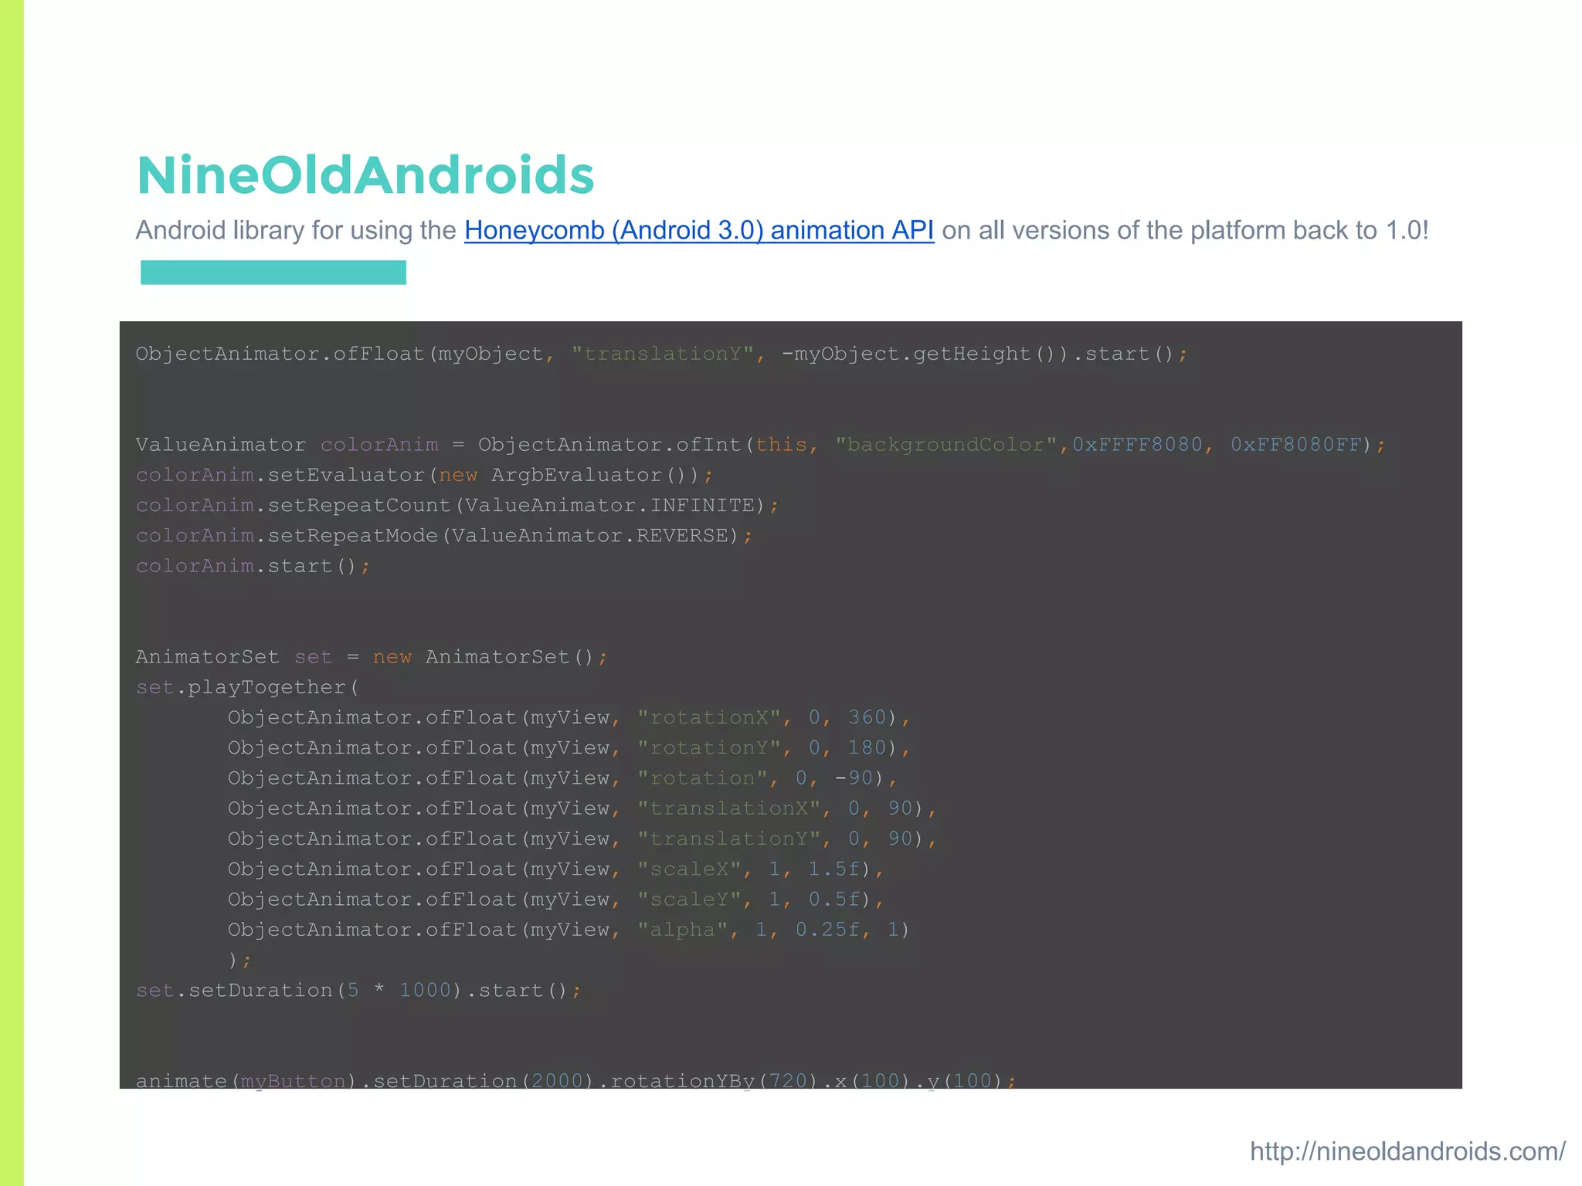Click the colorAnim.setEvaluator(new ArgbEvaluator()) line
Viewport: 1582px width, 1186px height.
[424, 475]
